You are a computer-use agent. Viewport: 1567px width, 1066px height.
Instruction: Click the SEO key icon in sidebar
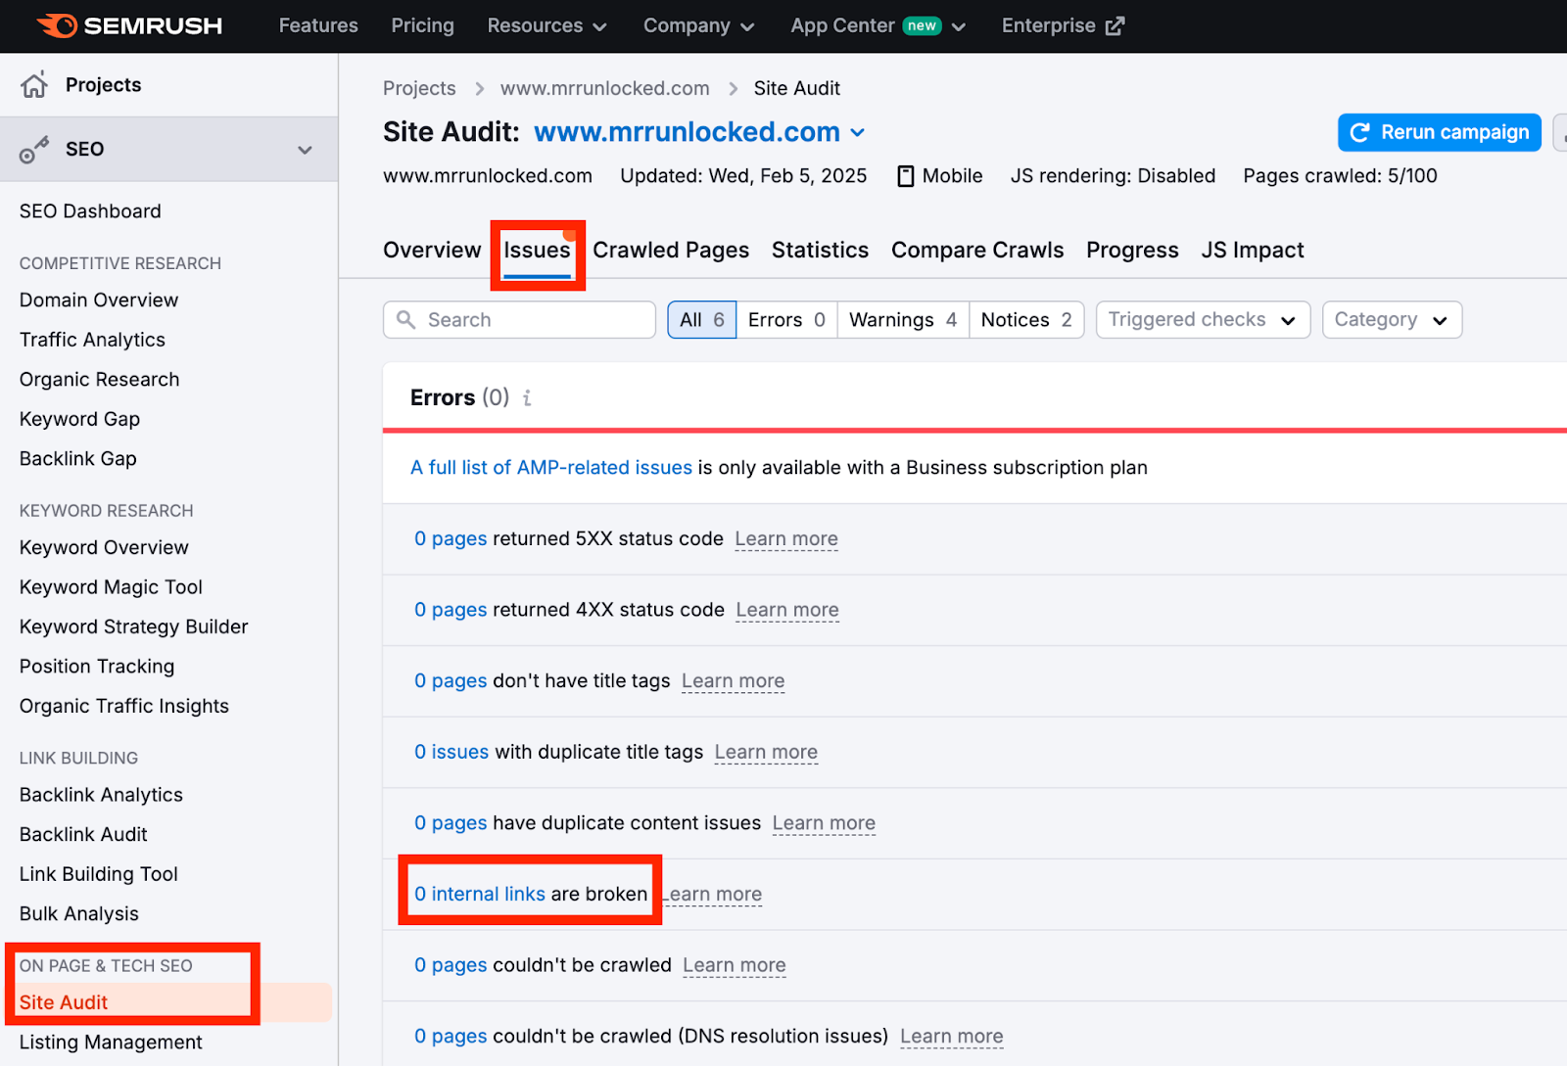point(34,150)
